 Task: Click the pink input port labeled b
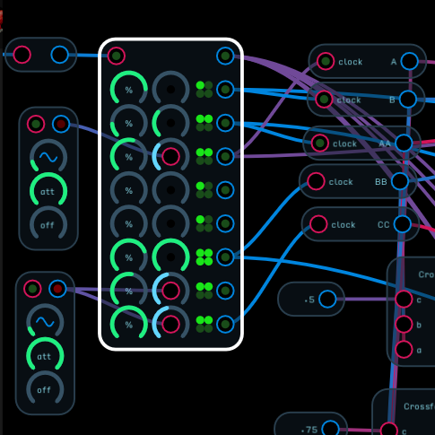click(404, 325)
